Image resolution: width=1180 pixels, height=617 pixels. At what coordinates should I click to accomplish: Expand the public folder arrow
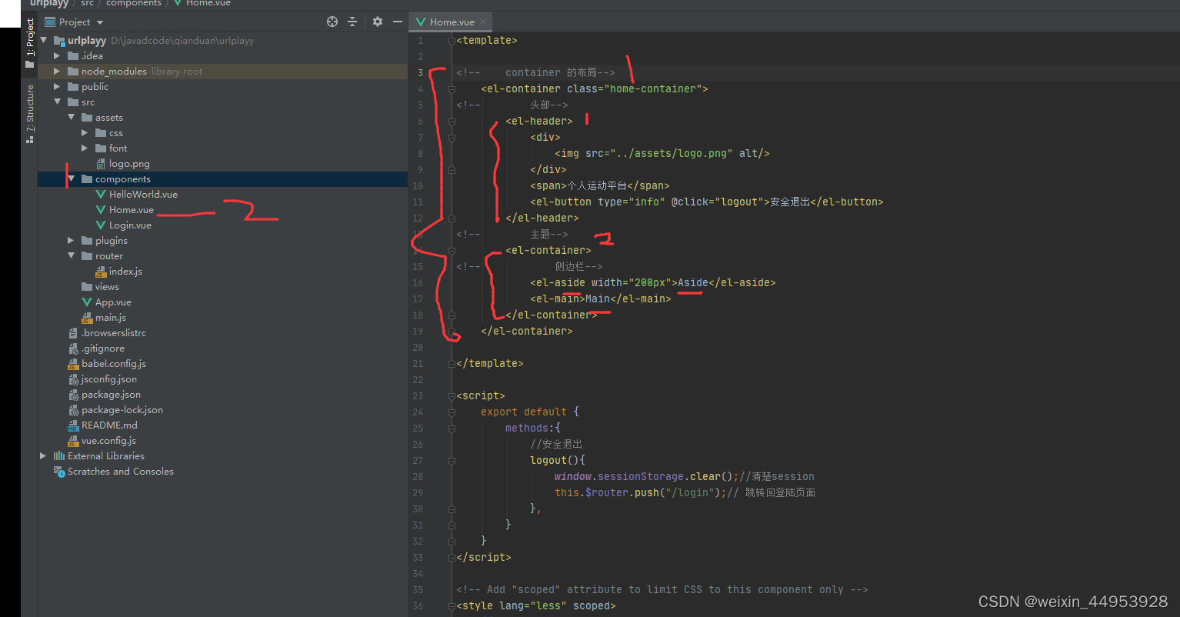(x=57, y=86)
